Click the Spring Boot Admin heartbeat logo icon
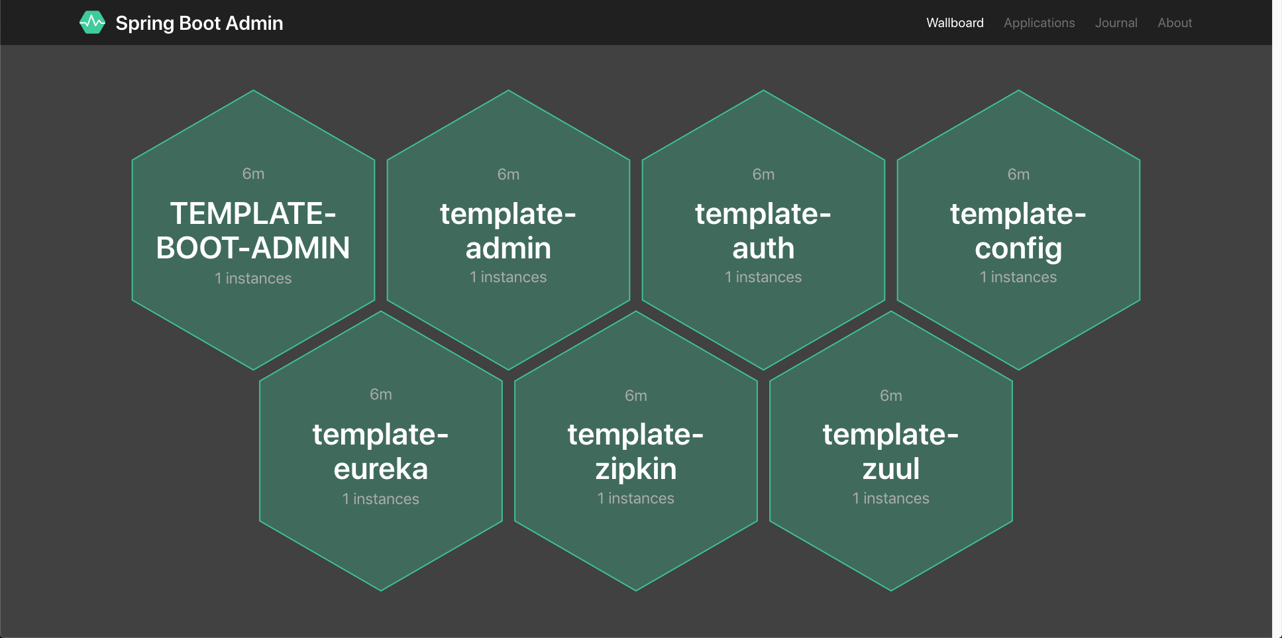Screen dimensions: 1282x638 (92, 23)
